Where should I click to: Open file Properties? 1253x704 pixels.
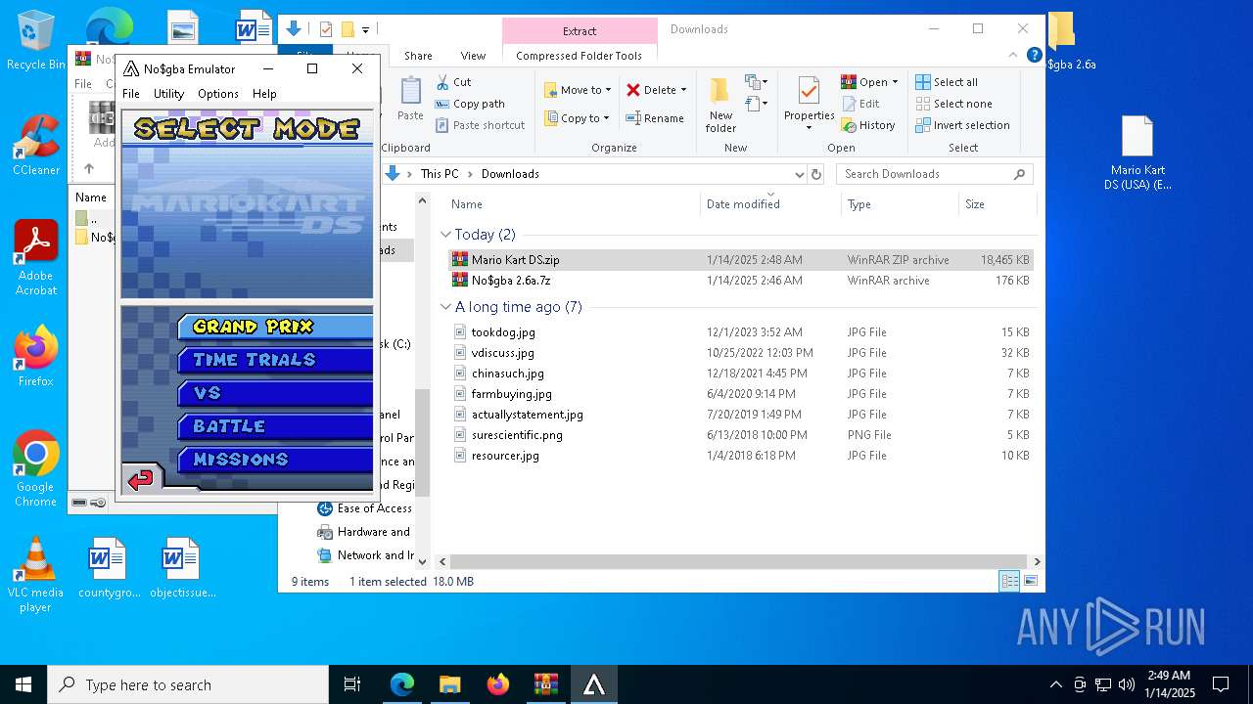pos(809,104)
